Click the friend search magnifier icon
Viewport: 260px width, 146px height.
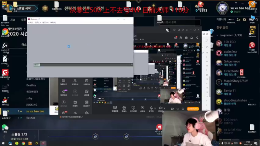[x=257, y=19]
